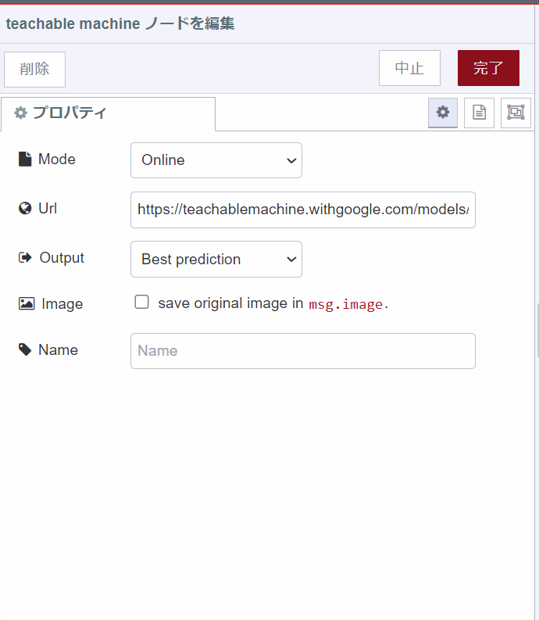539x620 pixels.
Task: Click the tag icon beside Name label
Action: point(25,349)
